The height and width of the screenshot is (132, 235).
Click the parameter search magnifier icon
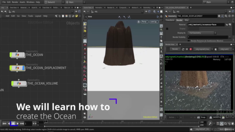[x=226, y=16]
